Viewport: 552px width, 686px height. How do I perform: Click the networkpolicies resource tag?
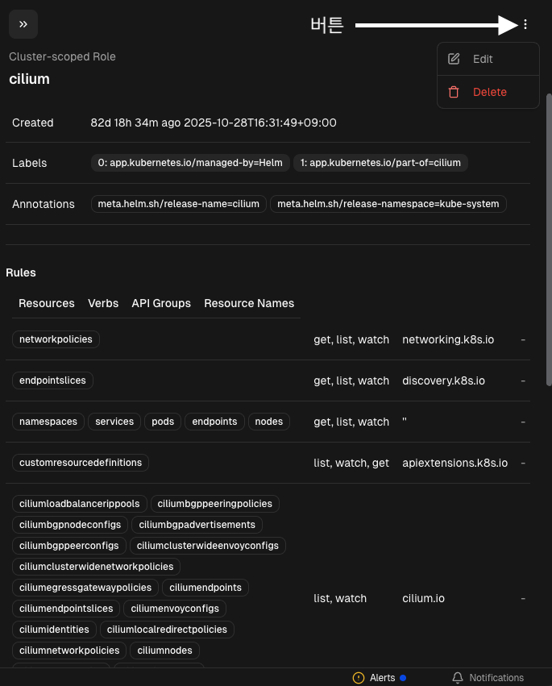tap(56, 339)
